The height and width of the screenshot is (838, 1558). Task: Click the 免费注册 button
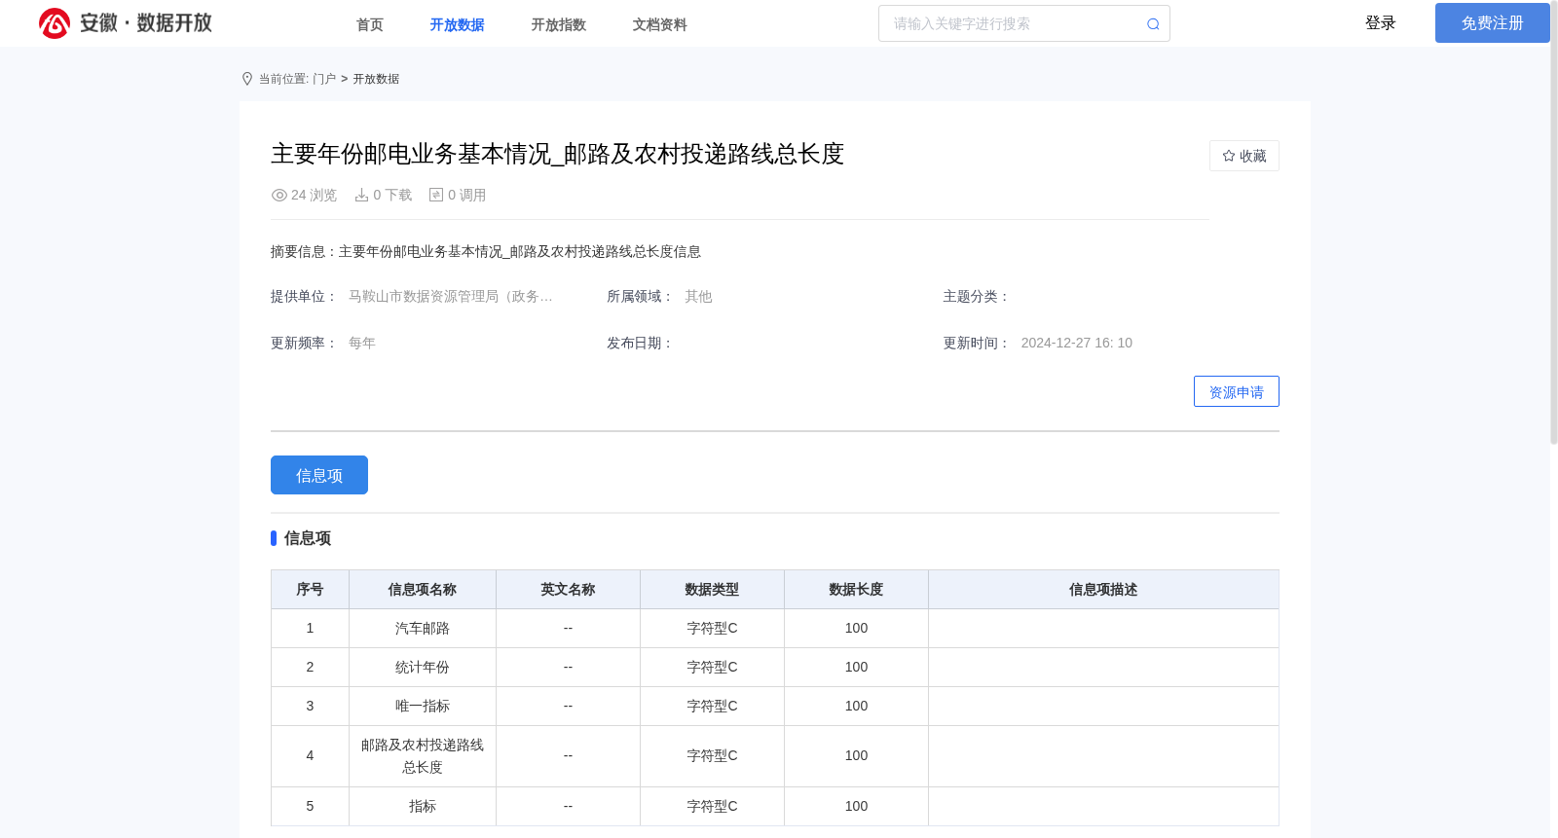tap(1493, 22)
